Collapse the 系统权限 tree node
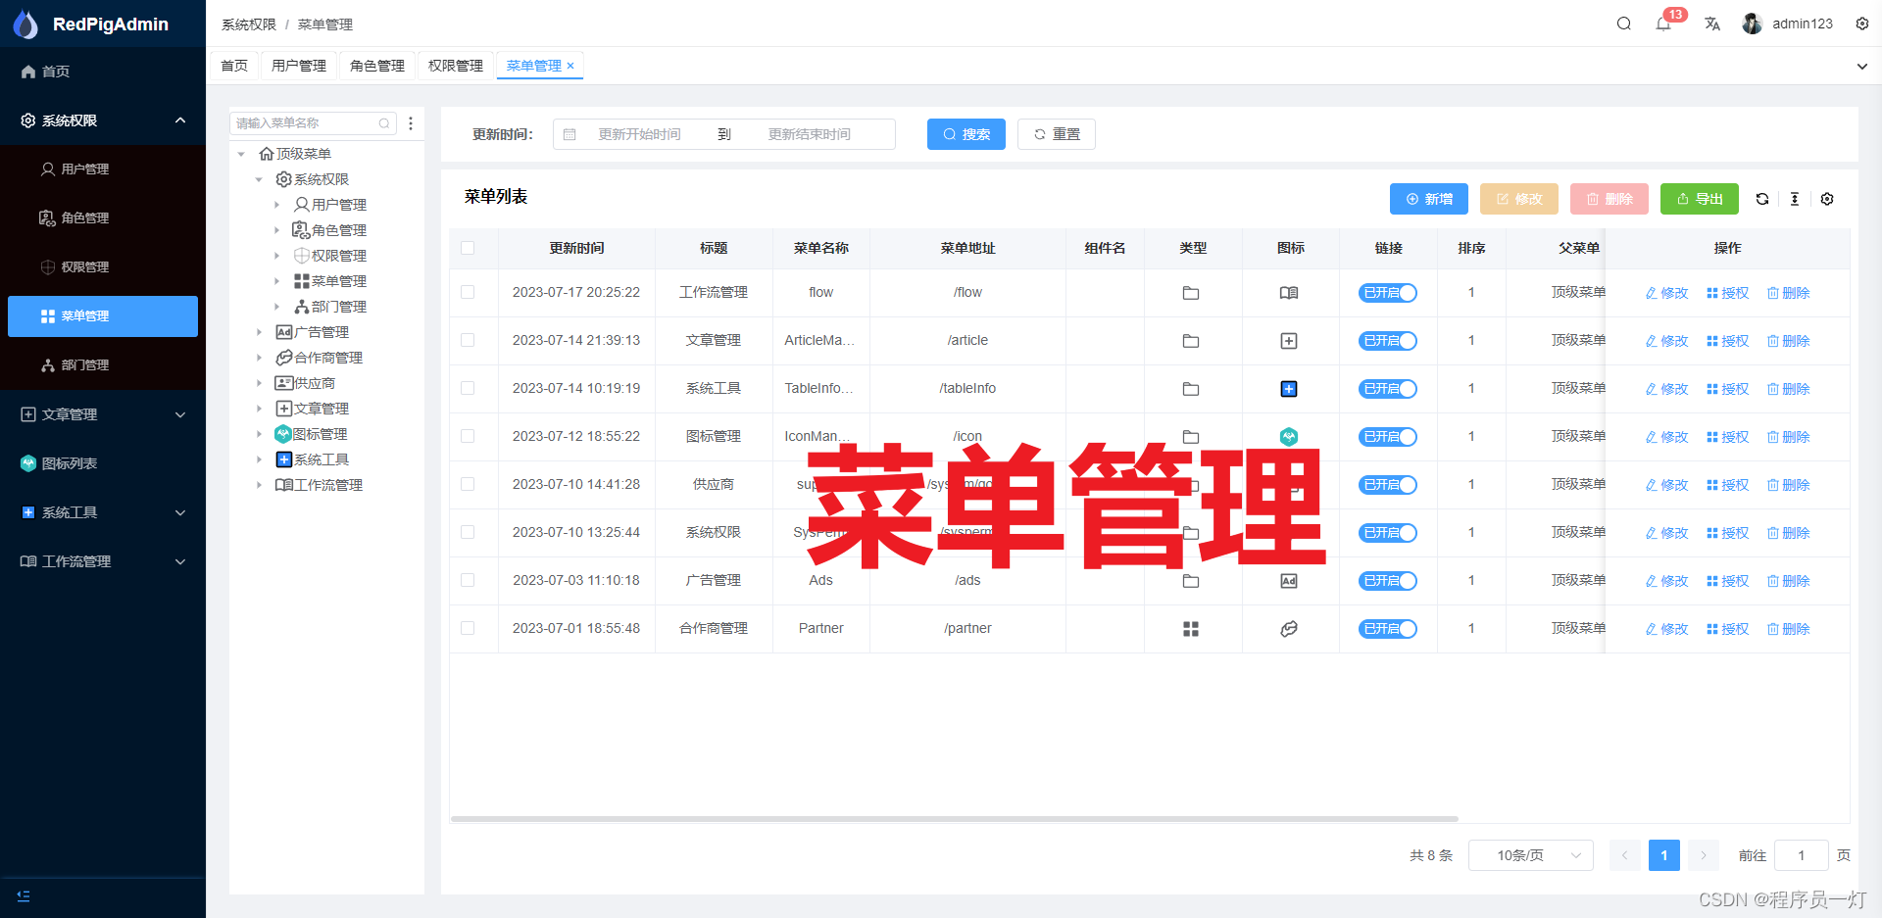 259,178
